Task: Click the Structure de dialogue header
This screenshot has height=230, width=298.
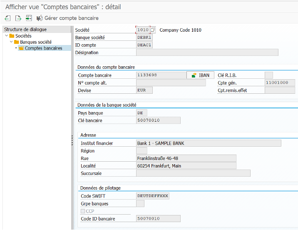Action: (x=26, y=30)
